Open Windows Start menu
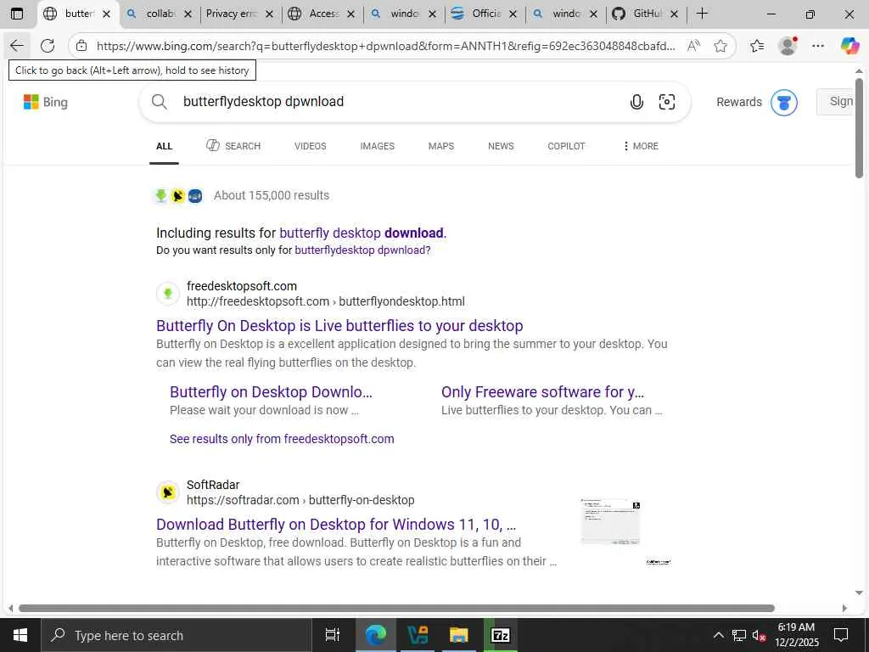The height and width of the screenshot is (652, 869). click(20, 635)
